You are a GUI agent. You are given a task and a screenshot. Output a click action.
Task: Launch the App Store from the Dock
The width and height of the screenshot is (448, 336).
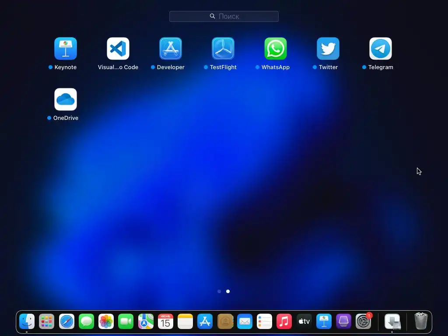(205, 322)
